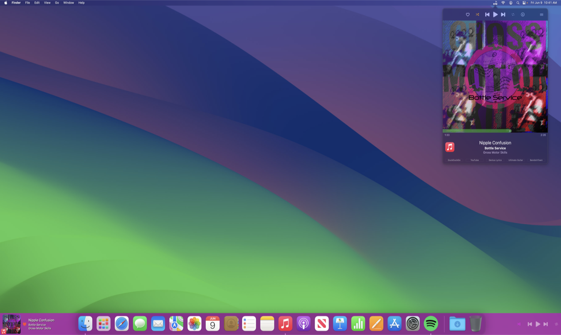Viewport: 561px width, 335px height.
Task: Open the Edit menu
Action: coord(37,3)
